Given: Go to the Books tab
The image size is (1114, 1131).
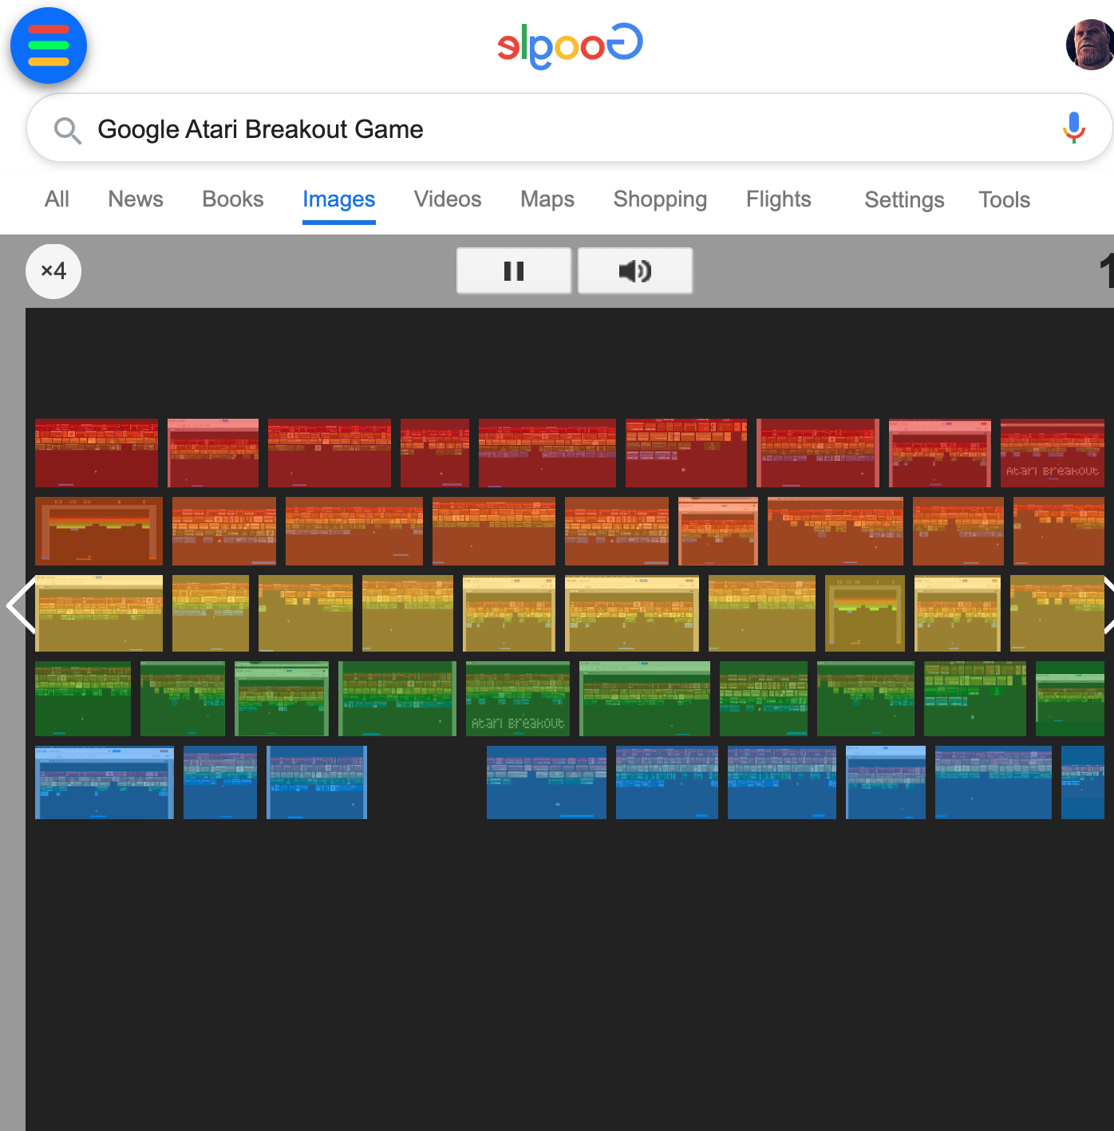Looking at the screenshot, I should pos(233,199).
